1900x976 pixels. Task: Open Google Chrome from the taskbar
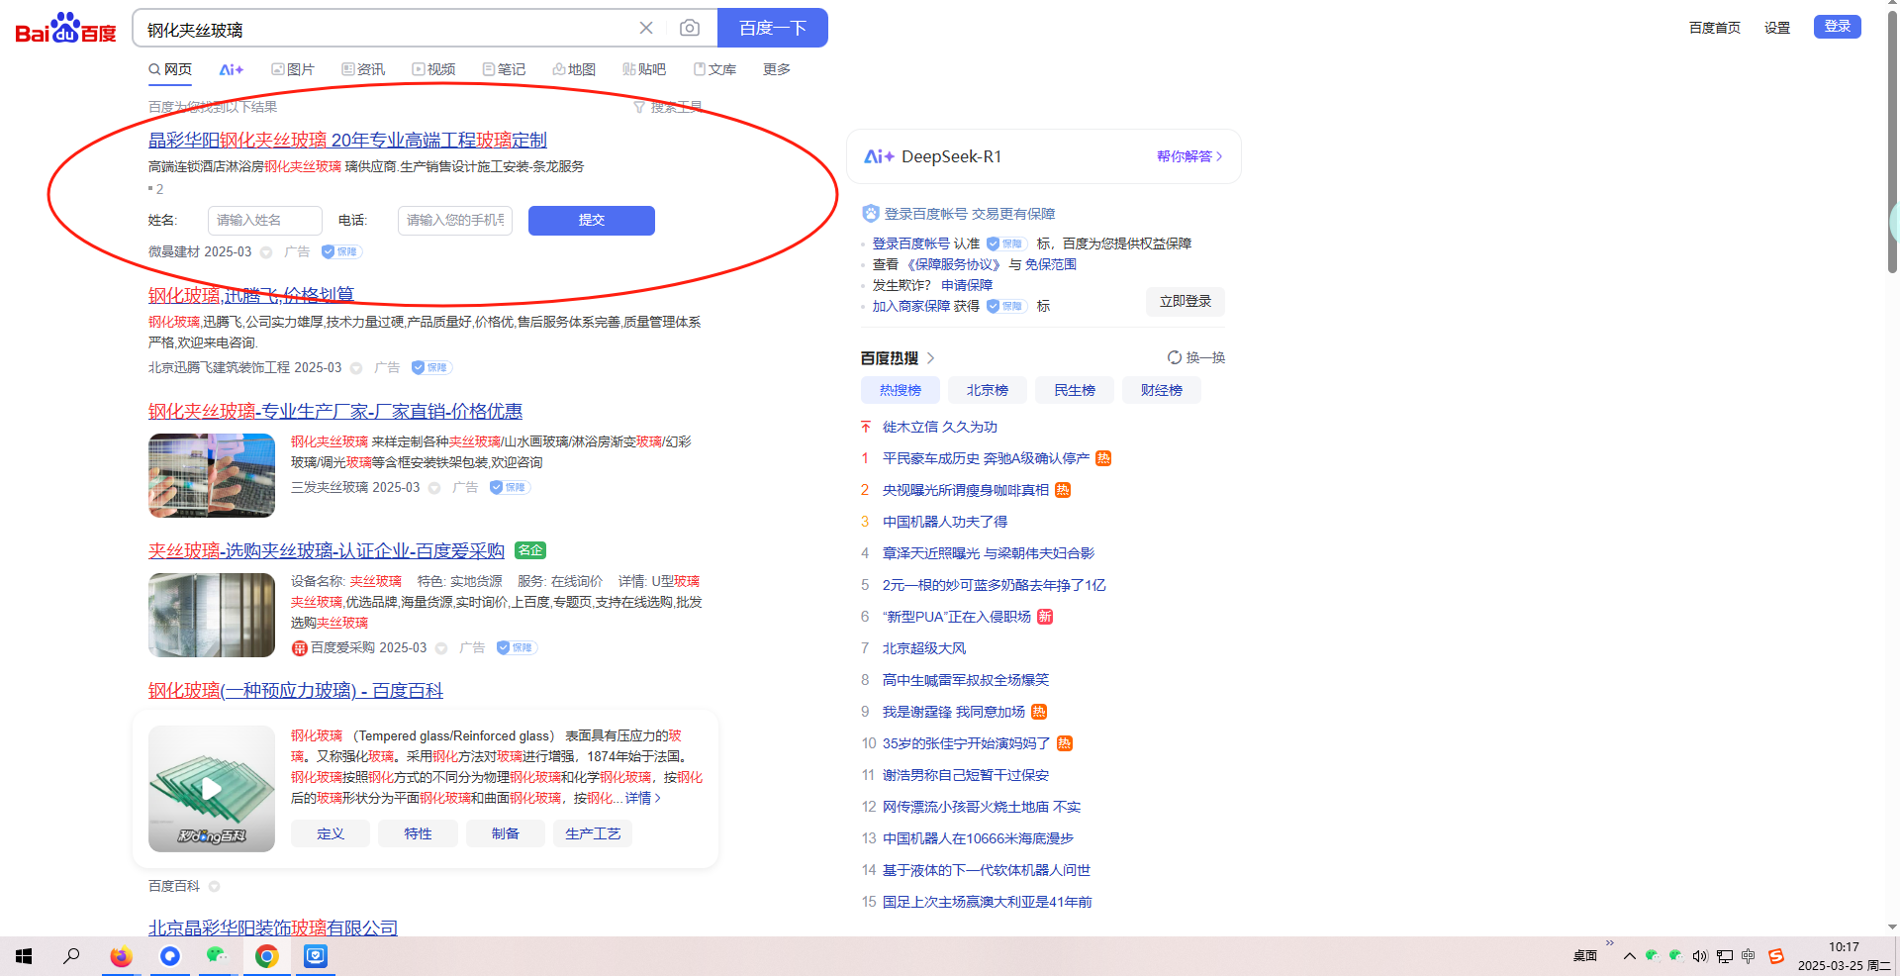[266, 956]
